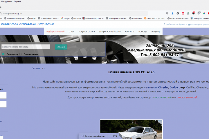Open the downloads arrow icon
This screenshot has height=139, width=209.
172,13
